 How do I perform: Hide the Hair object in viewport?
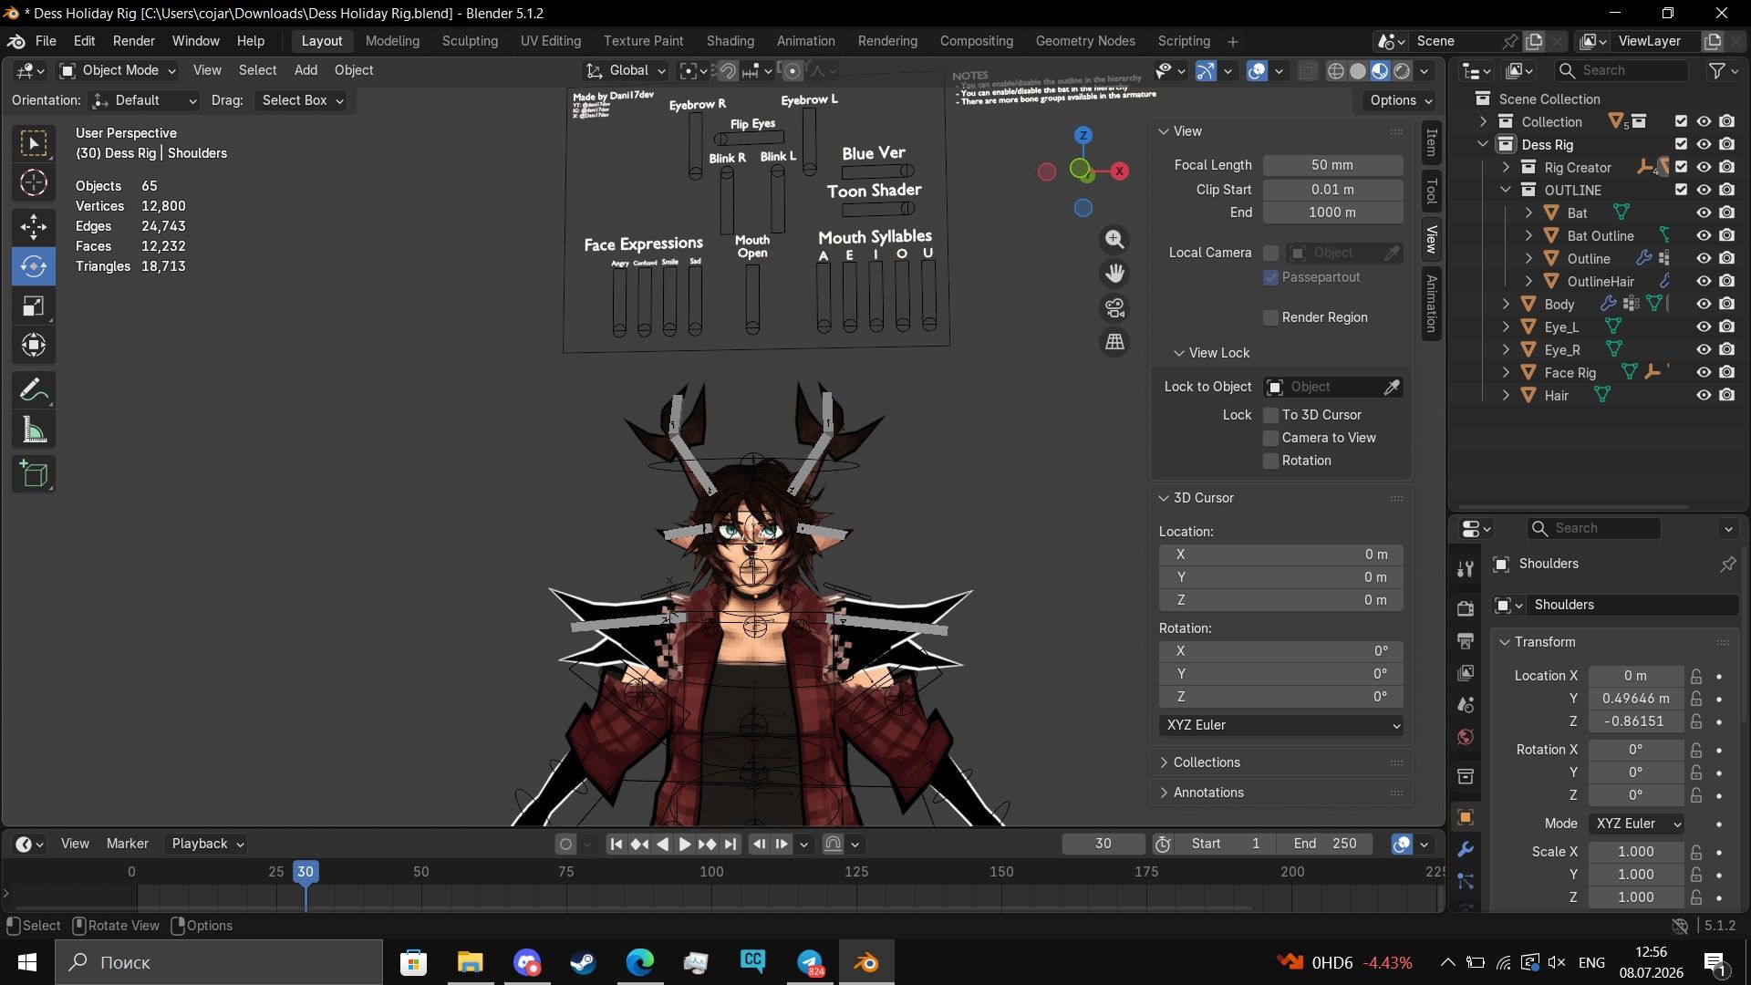click(1704, 395)
